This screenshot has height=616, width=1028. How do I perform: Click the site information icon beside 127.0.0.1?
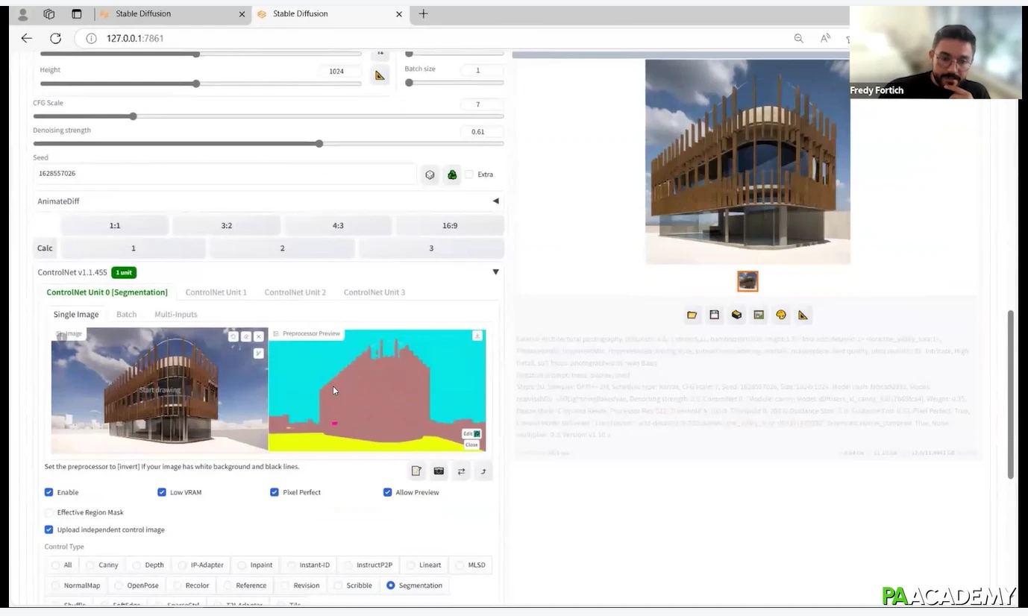point(91,38)
